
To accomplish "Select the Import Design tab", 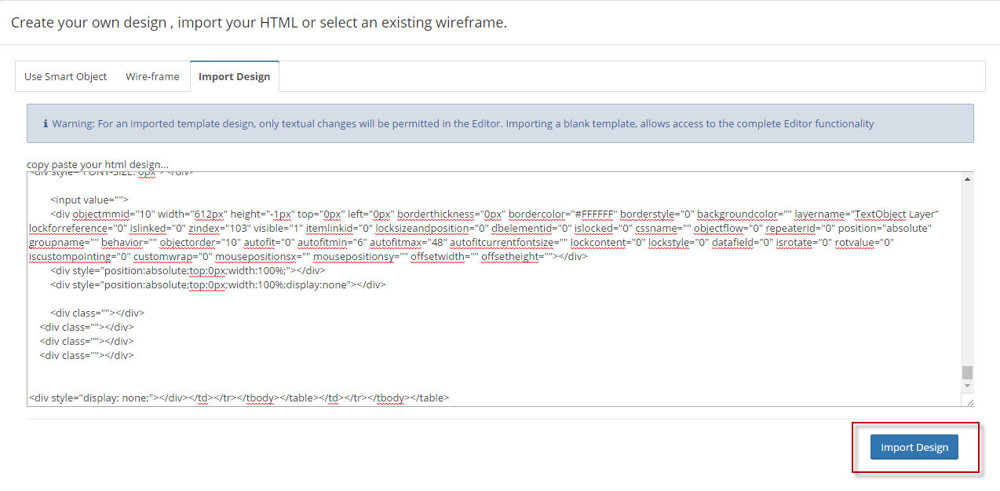I will pyautogui.click(x=234, y=76).
